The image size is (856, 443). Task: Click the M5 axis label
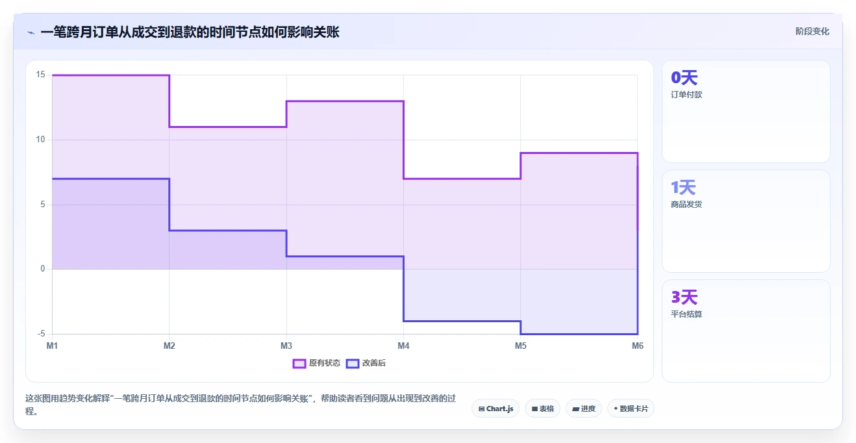point(520,346)
